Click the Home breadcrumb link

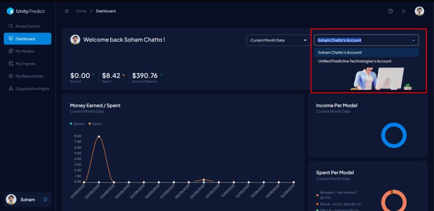pyautogui.click(x=81, y=11)
